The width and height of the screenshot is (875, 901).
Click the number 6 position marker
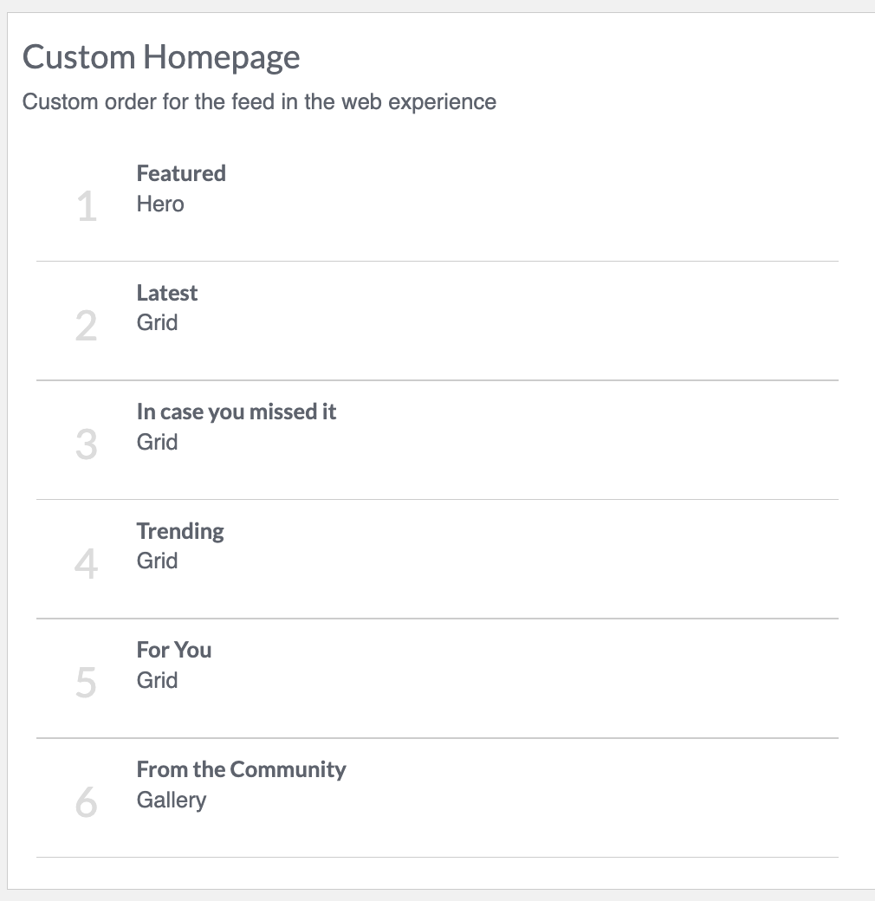pos(86,801)
